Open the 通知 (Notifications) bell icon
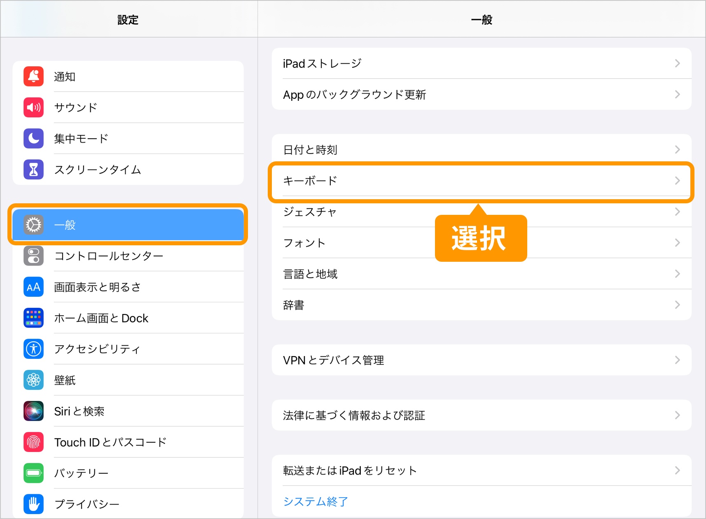The width and height of the screenshot is (706, 519). 33,77
